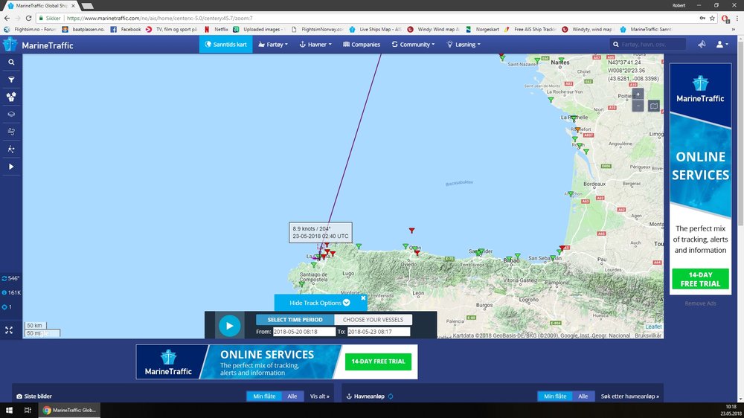Open the Netflix bookmark

click(217, 30)
